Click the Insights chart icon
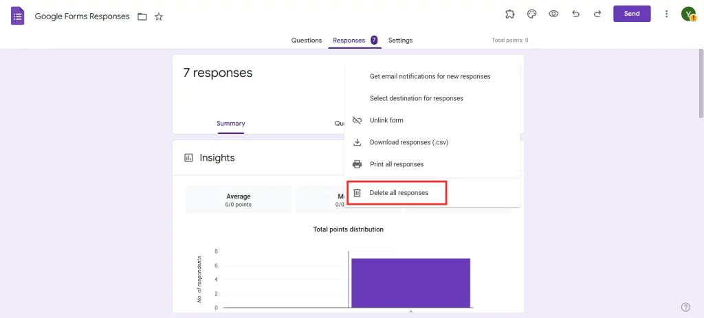704x318 pixels. 188,158
